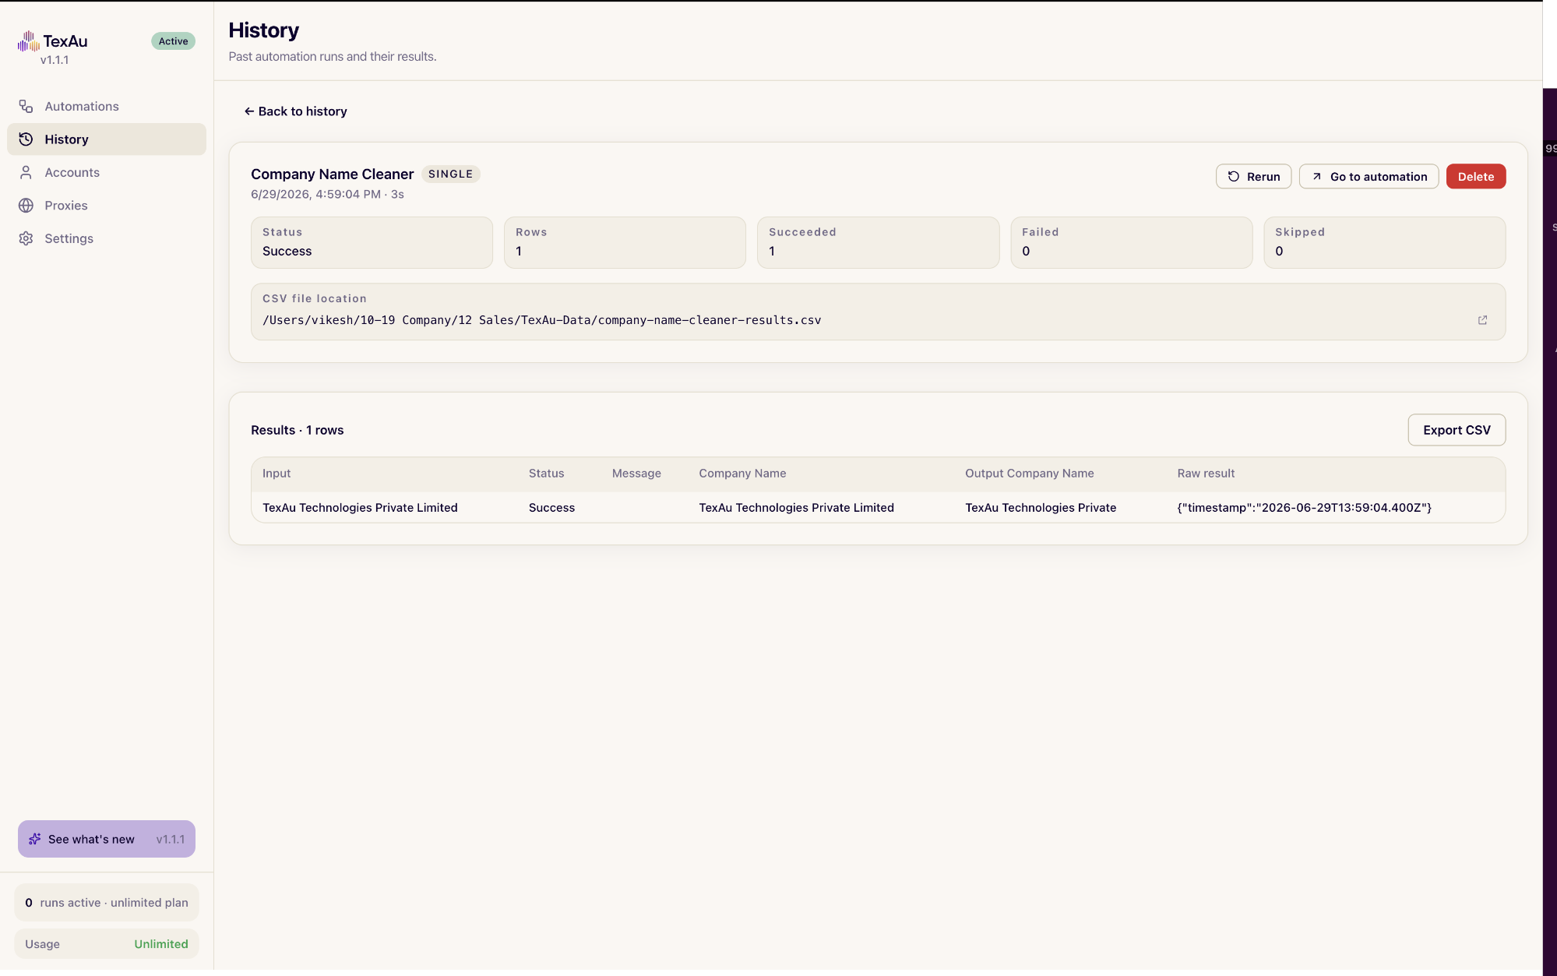Image resolution: width=1557 pixels, height=976 pixels.
Task: Click the Active status badge
Action: pos(173,41)
